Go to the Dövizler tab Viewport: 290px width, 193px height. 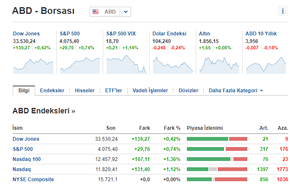188,91
